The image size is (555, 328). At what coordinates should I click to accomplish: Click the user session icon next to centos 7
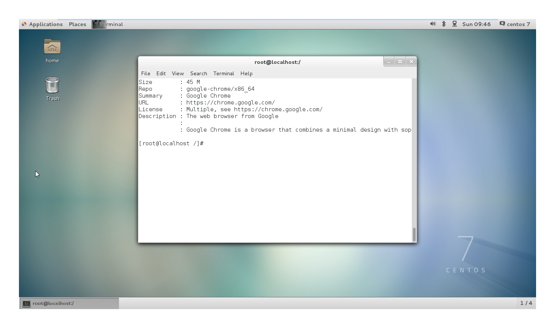(502, 24)
